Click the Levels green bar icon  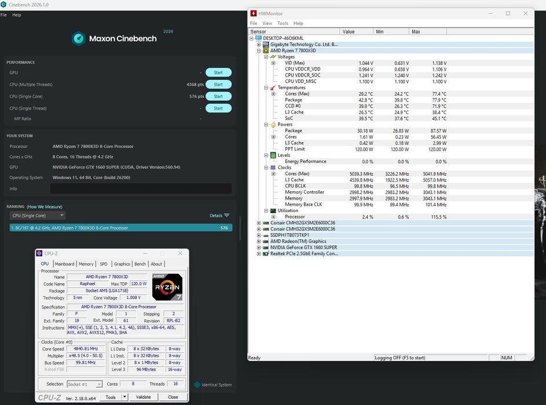(x=273, y=155)
